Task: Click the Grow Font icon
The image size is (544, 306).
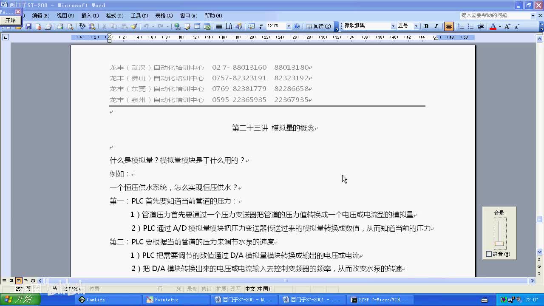Action: 507,26
